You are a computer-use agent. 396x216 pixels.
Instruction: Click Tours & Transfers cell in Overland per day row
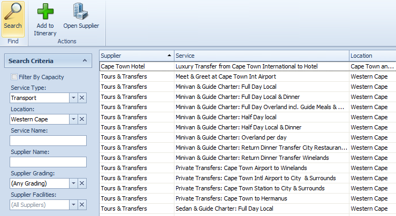[136, 137]
